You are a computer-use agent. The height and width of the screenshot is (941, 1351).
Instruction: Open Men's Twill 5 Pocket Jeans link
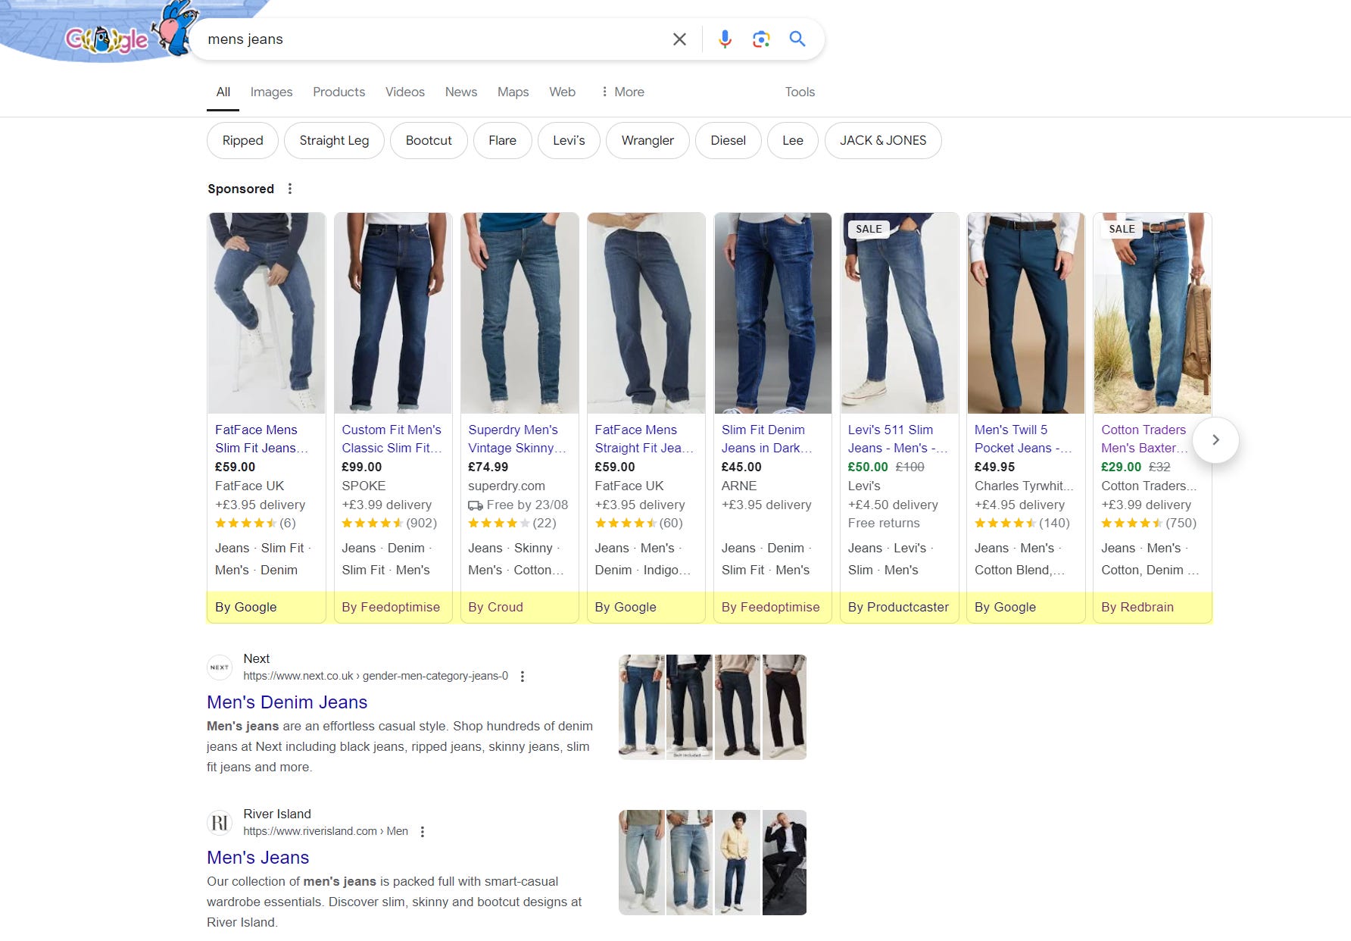[x=1023, y=439]
